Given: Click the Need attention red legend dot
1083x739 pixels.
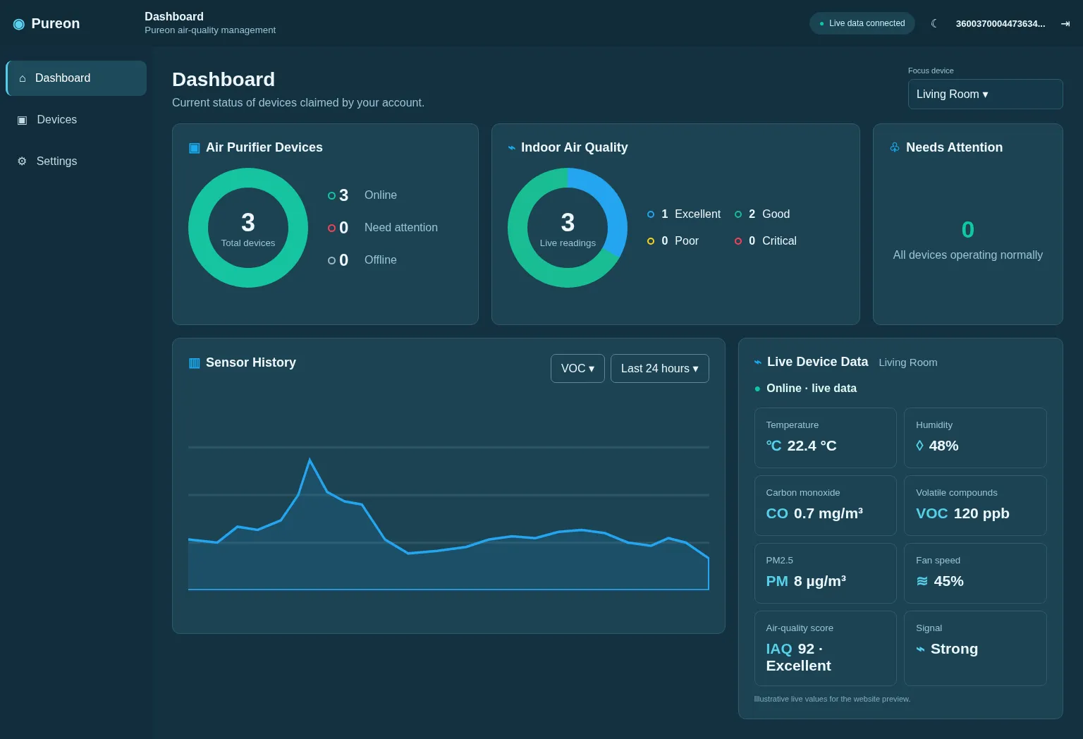Looking at the screenshot, I should [331, 228].
